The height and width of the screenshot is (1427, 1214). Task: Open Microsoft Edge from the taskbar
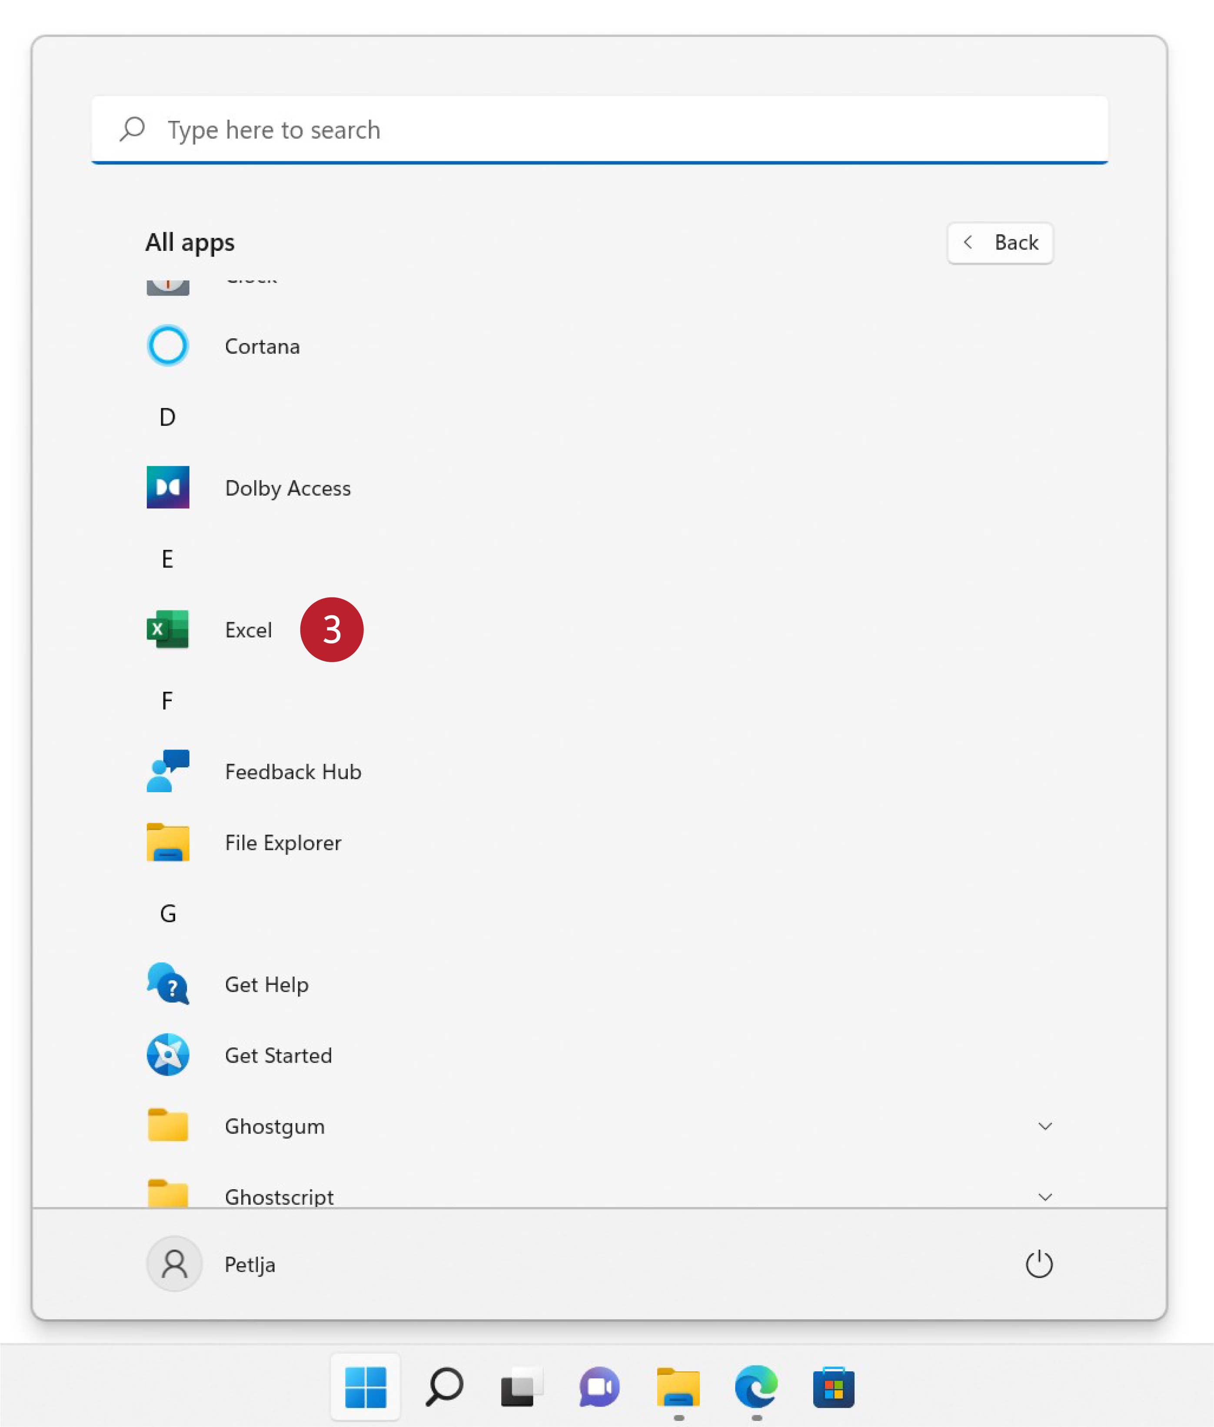pos(755,1387)
